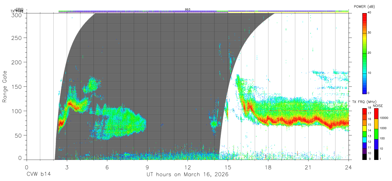Select the black bottom band of TX FRQ colorbar
392x181 pixels.
[365, 157]
